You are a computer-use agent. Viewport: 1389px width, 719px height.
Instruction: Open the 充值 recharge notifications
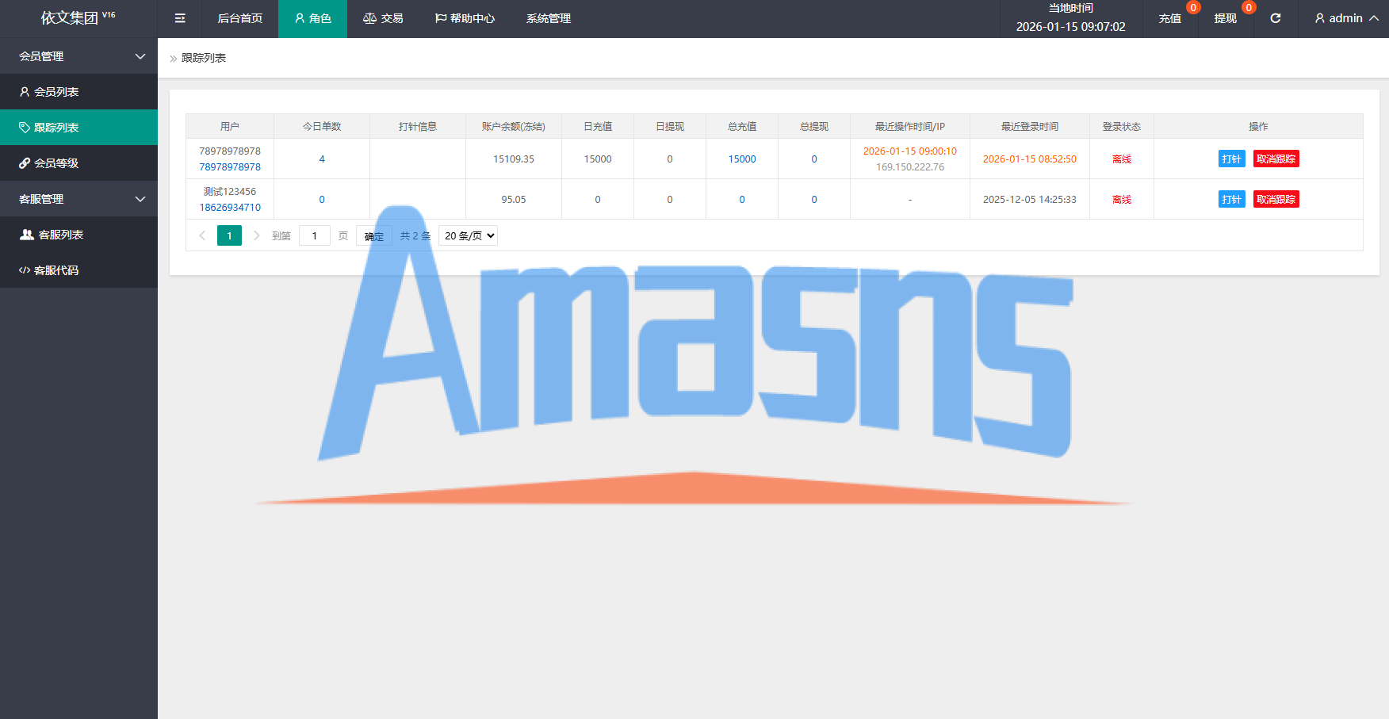(x=1170, y=18)
